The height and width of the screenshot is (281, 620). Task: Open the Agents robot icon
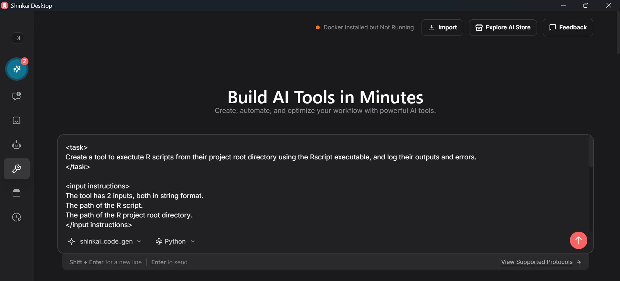click(16, 145)
